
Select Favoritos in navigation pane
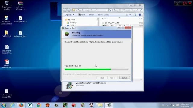71,20
